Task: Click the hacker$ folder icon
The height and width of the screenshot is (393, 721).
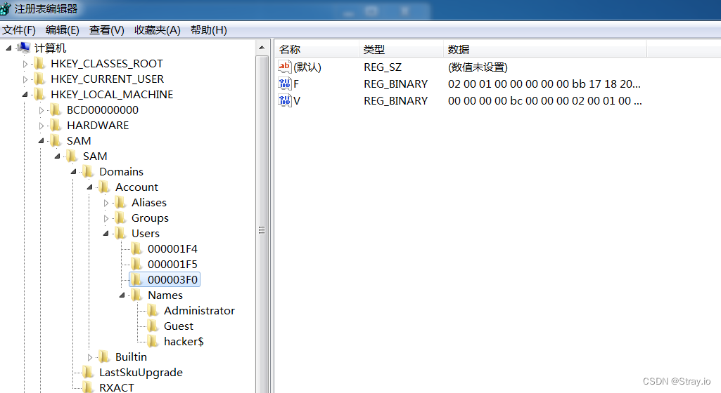Action: point(153,342)
